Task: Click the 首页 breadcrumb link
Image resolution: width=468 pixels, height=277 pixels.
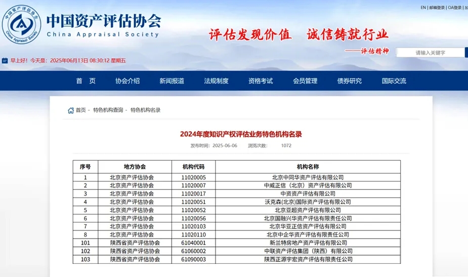Action: (80, 110)
